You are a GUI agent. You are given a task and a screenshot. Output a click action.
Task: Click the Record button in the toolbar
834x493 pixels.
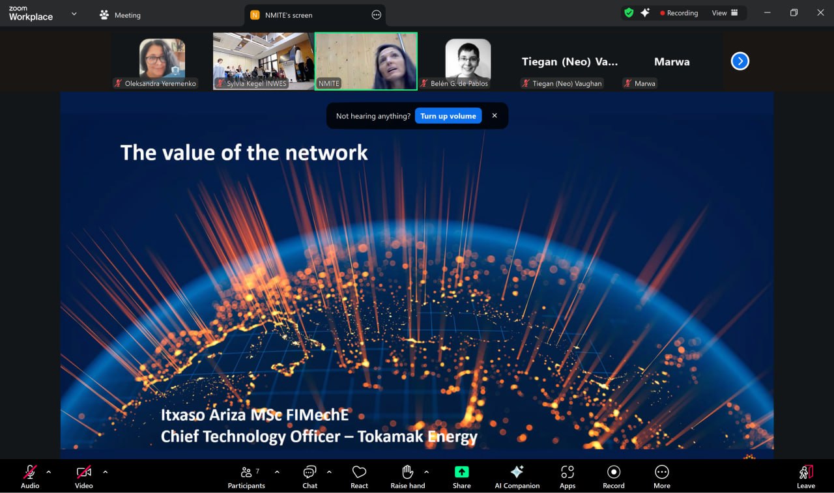pos(613,476)
